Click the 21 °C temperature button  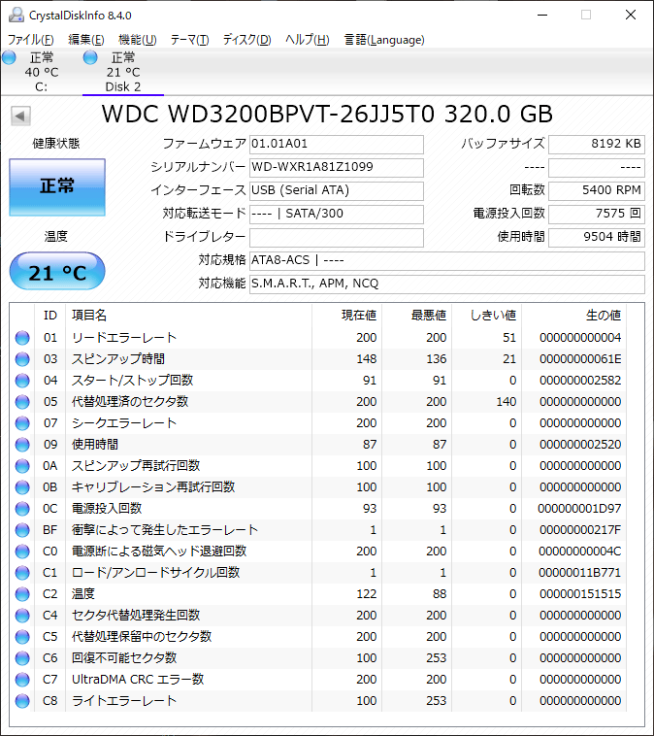pyautogui.click(x=57, y=271)
